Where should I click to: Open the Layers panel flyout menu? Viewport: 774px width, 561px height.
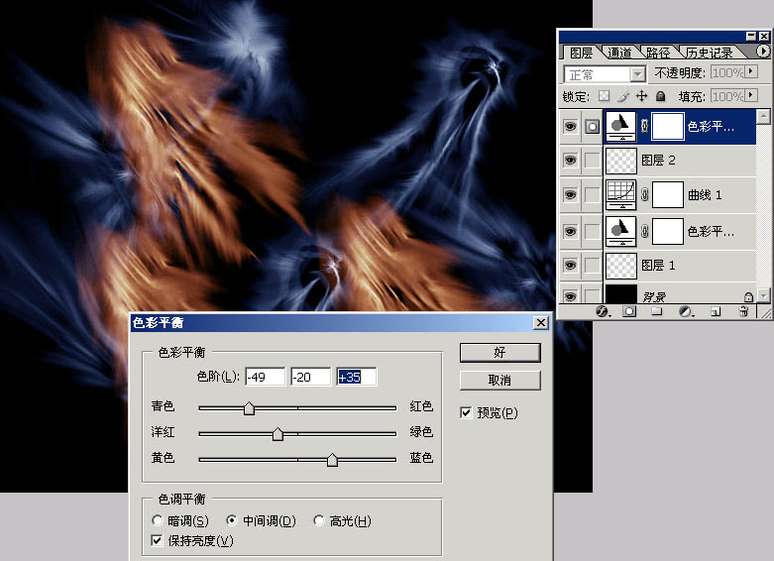pyautogui.click(x=763, y=51)
